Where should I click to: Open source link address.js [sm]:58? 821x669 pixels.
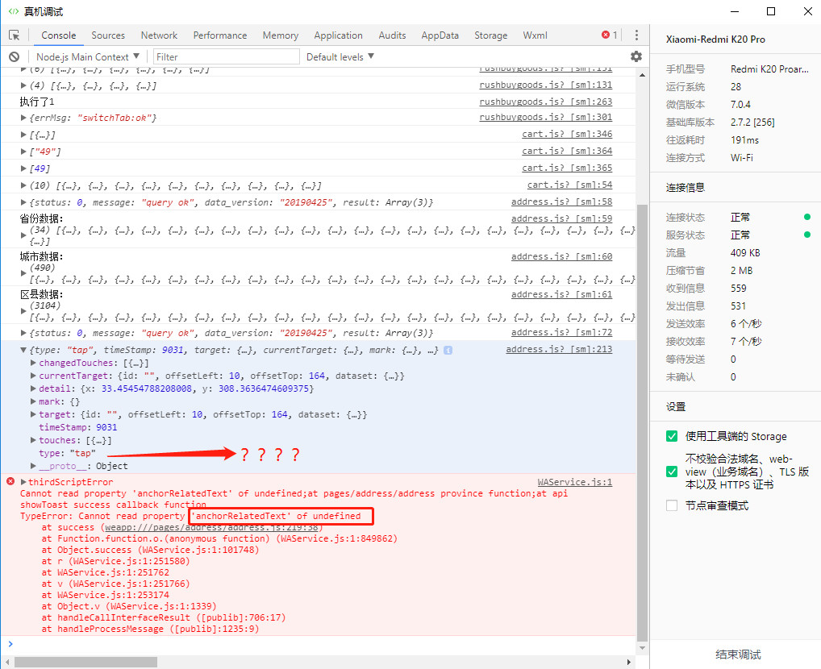[x=562, y=202]
